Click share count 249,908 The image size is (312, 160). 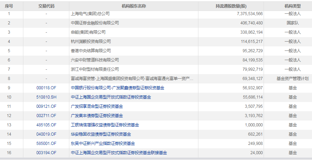tap(255, 144)
